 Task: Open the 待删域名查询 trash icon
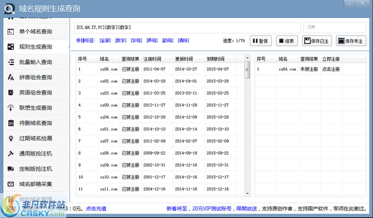[11, 123]
